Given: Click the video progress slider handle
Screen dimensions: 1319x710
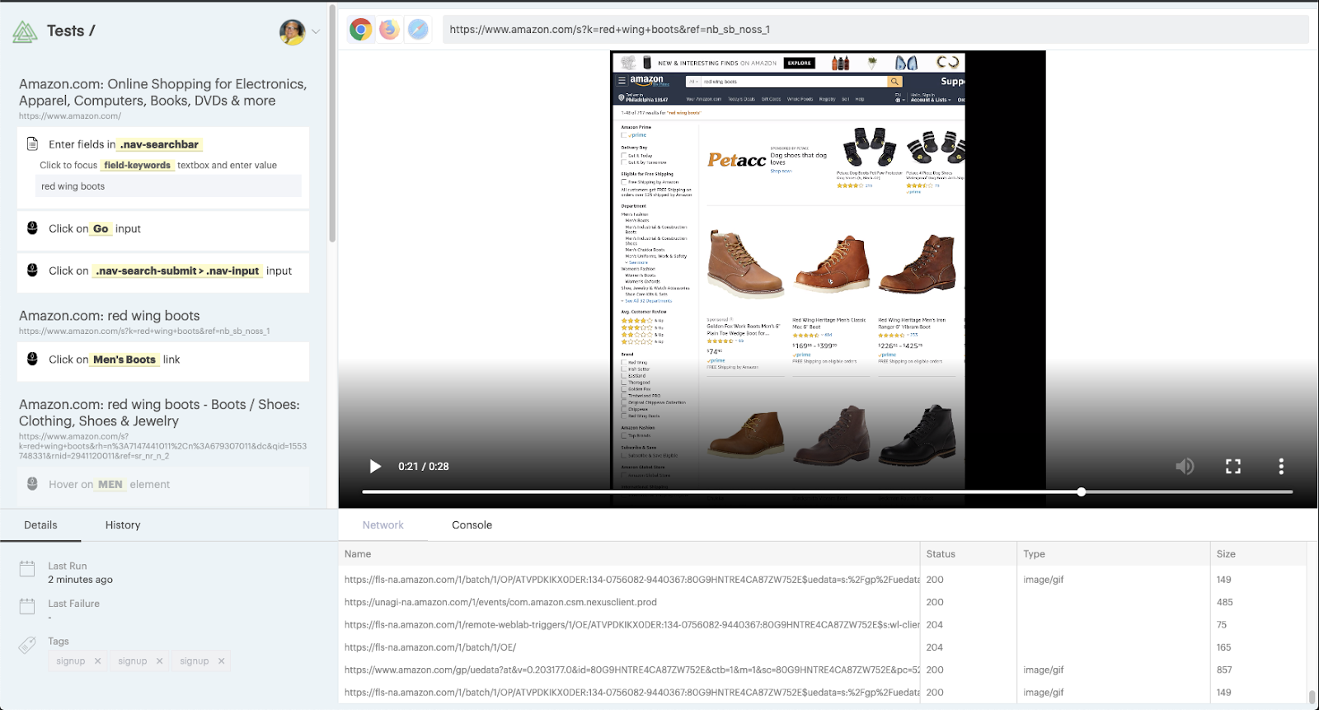Looking at the screenshot, I should (1081, 492).
